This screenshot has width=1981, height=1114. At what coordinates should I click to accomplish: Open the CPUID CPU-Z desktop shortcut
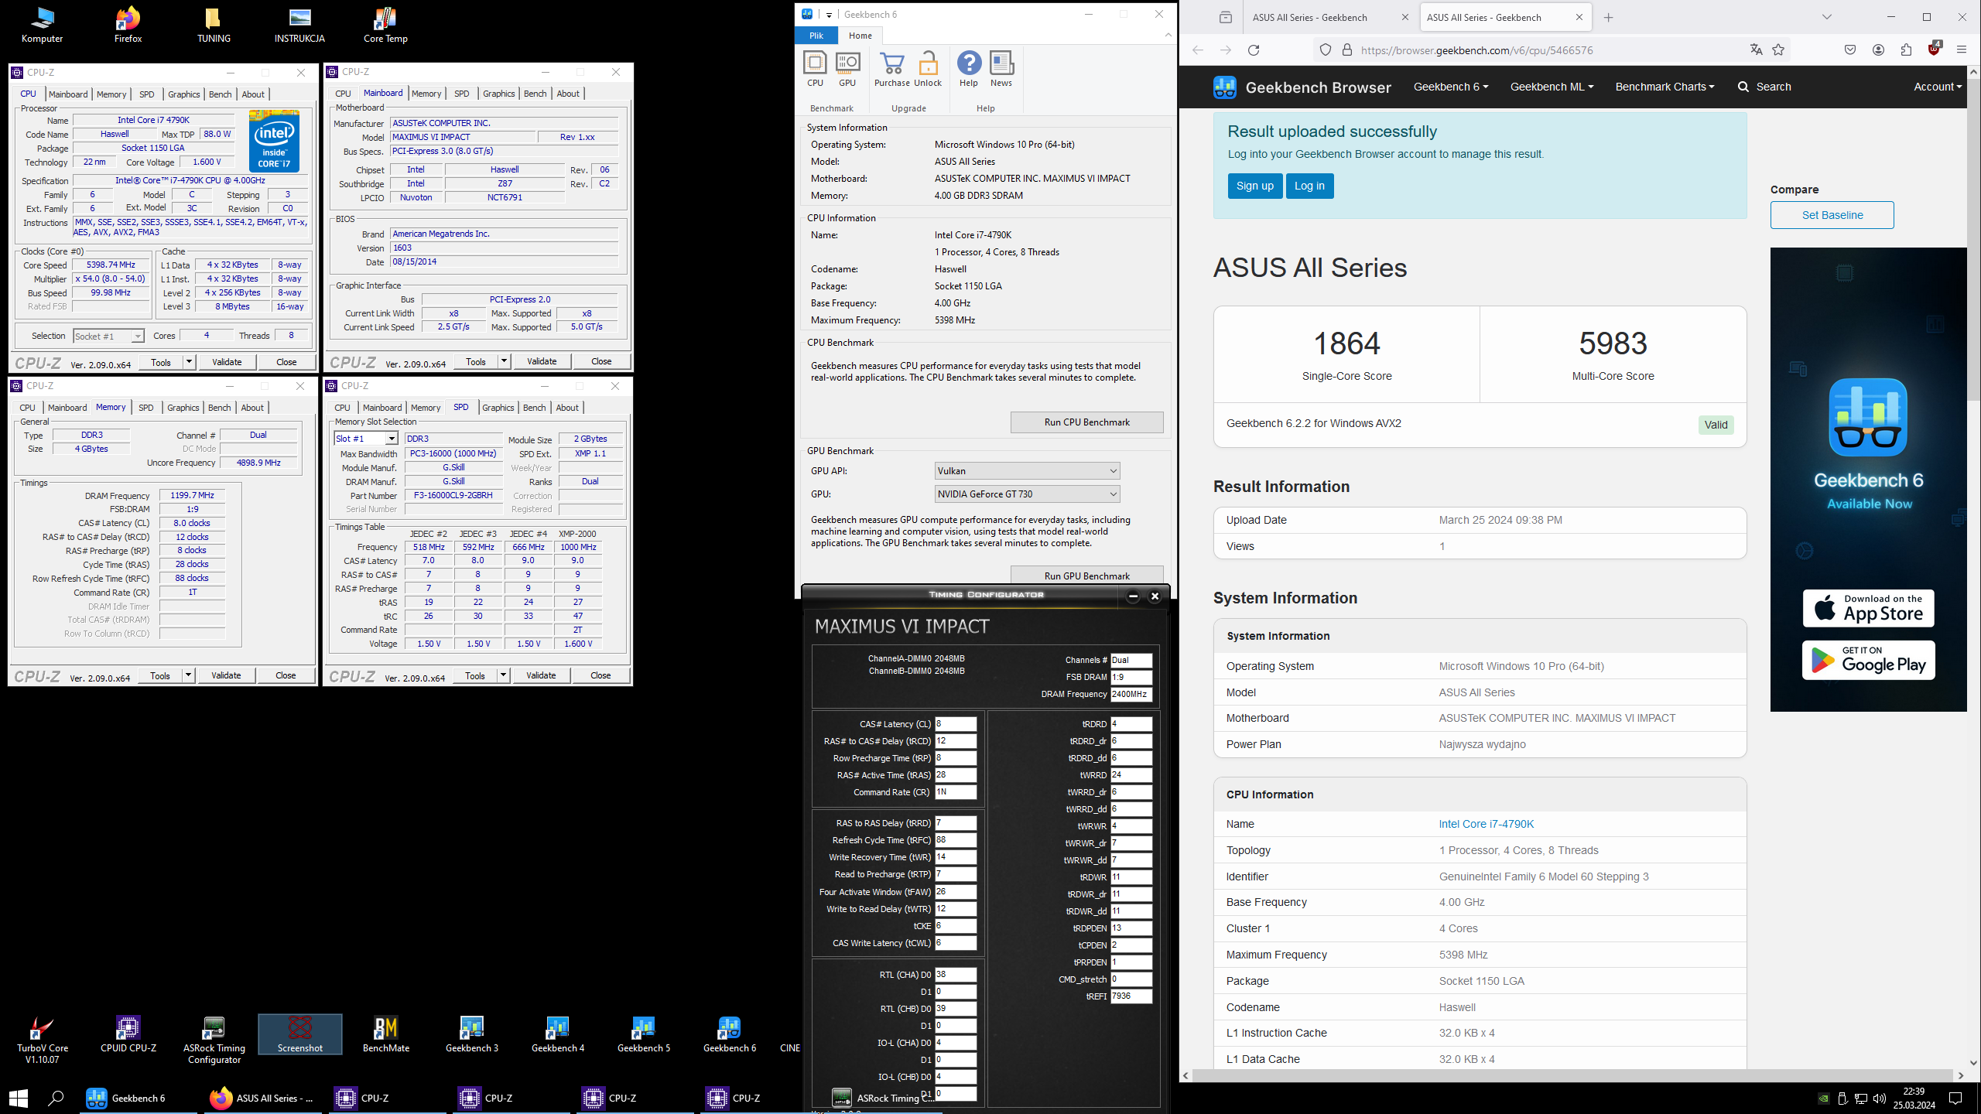click(x=128, y=1035)
